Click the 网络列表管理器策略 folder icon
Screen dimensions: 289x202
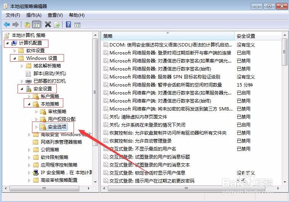[x=35, y=142]
